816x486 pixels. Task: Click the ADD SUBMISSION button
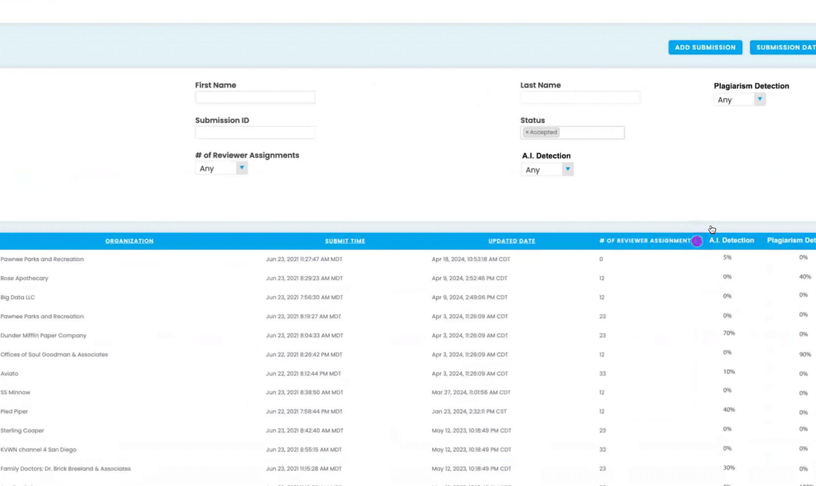click(705, 47)
